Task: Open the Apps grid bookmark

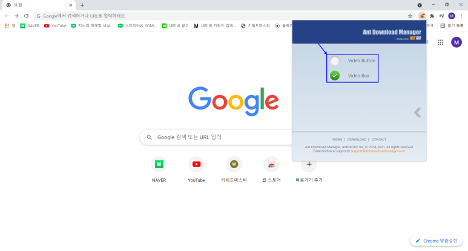Action: coord(10,25)
